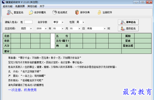This screenshot has height=100, width=154.
Task: Expand the 名字字数 dropdown showing 单字
Action: click(x=62, y=22)
